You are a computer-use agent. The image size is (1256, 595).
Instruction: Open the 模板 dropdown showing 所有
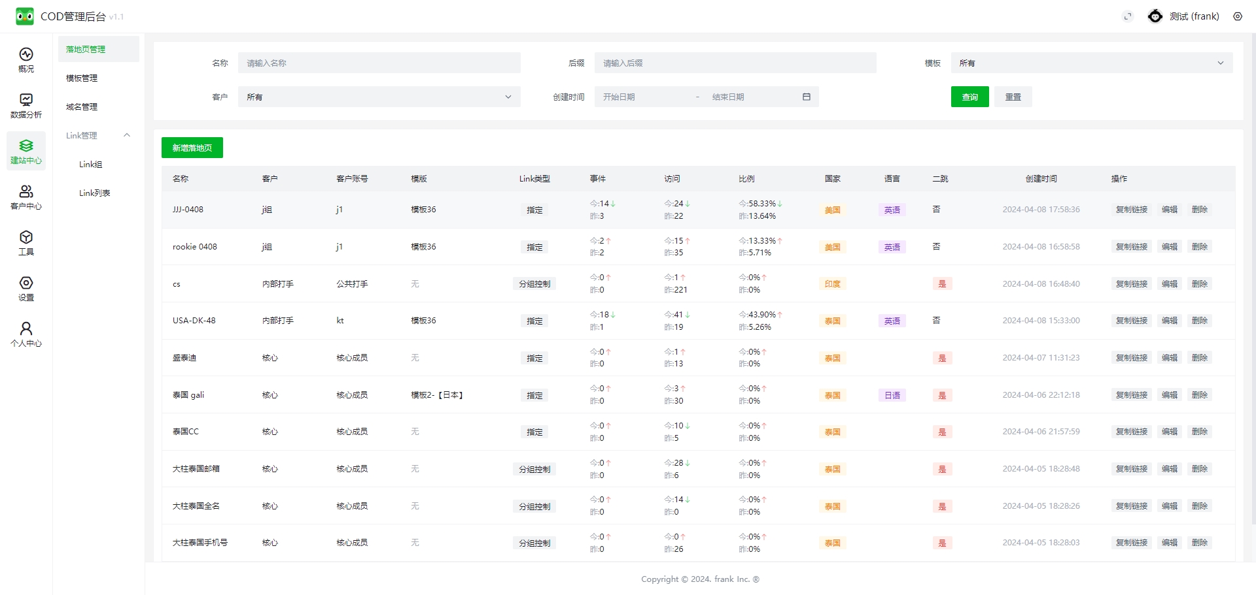[x=1092, y=63]
